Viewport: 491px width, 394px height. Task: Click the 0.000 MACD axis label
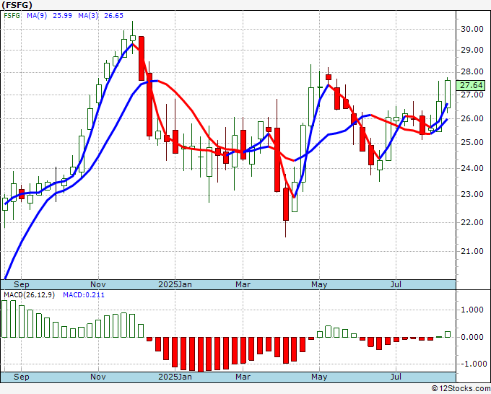474,337
